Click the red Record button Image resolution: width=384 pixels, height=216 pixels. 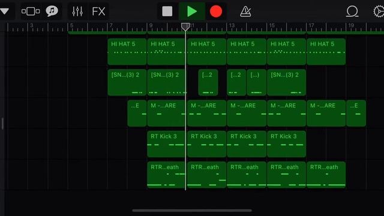pyautogui.click(x=216, y=11)
